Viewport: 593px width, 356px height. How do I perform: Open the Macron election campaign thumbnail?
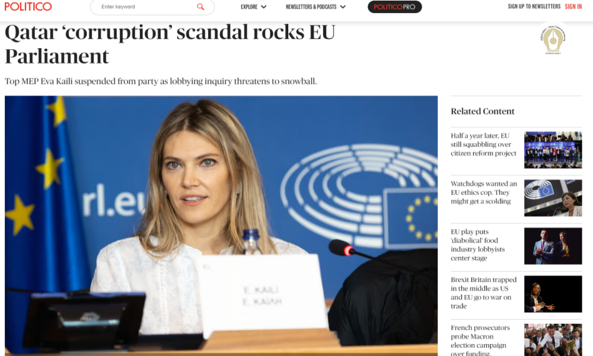coord(553,340)
